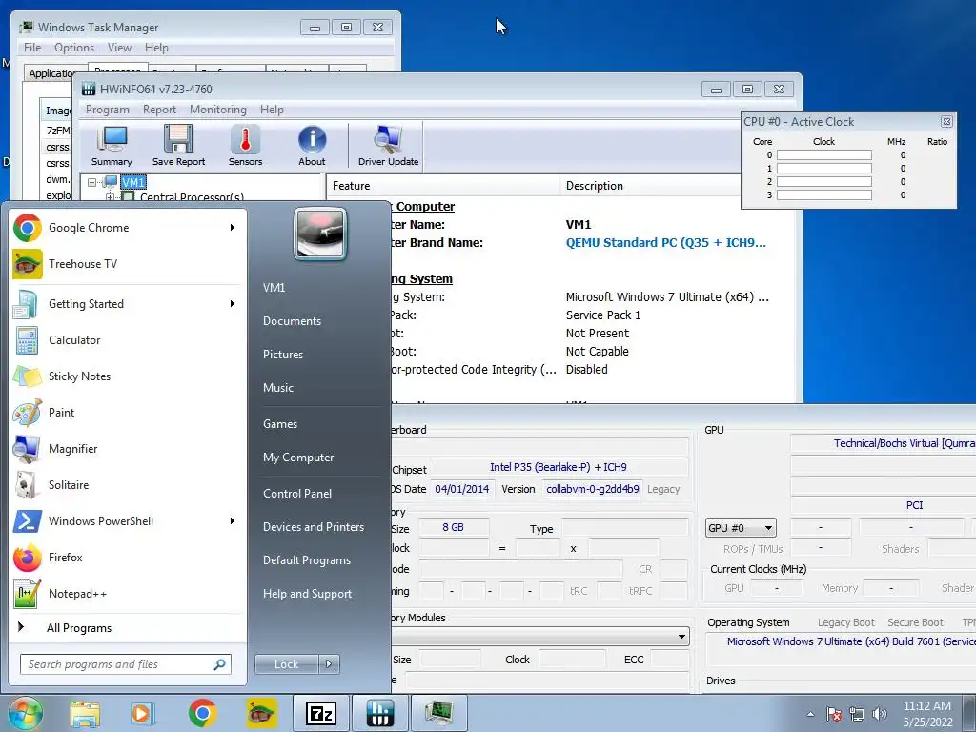The image size is (976, 732).
Task: Close the CPU #0 Active Clock panel
Action: pyautogui.click(x=946, y=122)
